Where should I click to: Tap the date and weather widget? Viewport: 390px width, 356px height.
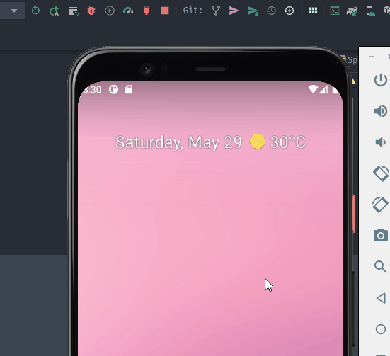pos(210,142)
